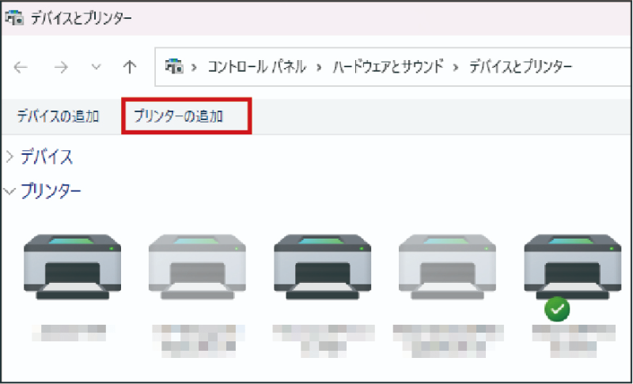Screen dimensions: 633x384
Task: Expand the デバイス group
Action: click(x=9, y=156)
